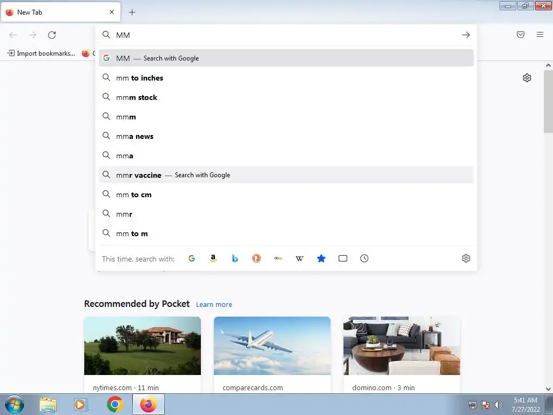Open a new tab with plus button
The height and width of the screenshot is (415, 553).
132,12
